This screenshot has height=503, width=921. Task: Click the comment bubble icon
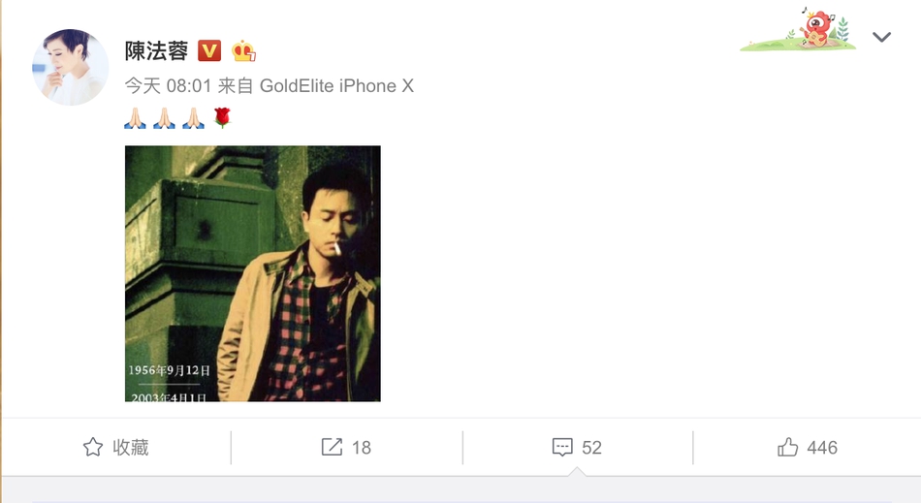coord(562,447)
